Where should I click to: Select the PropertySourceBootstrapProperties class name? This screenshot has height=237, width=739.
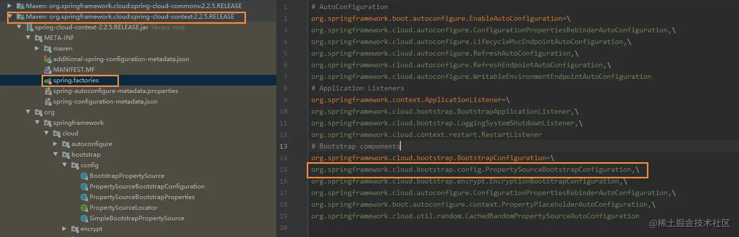pyautogui.click(x=142, y=197)
